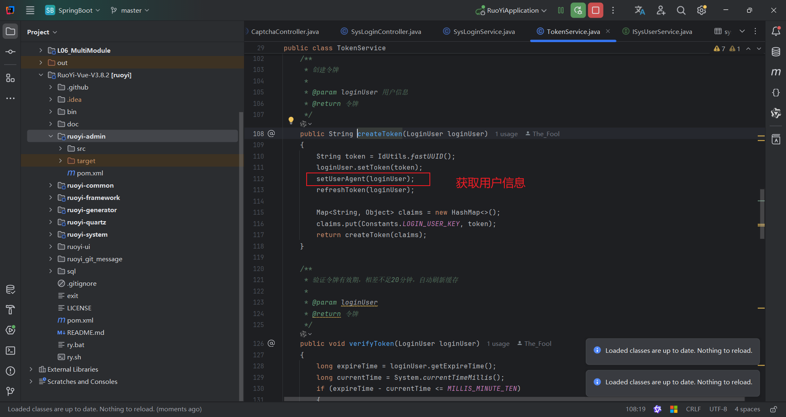
Task: Open Code With Me user icon
Action: point(661,10)
